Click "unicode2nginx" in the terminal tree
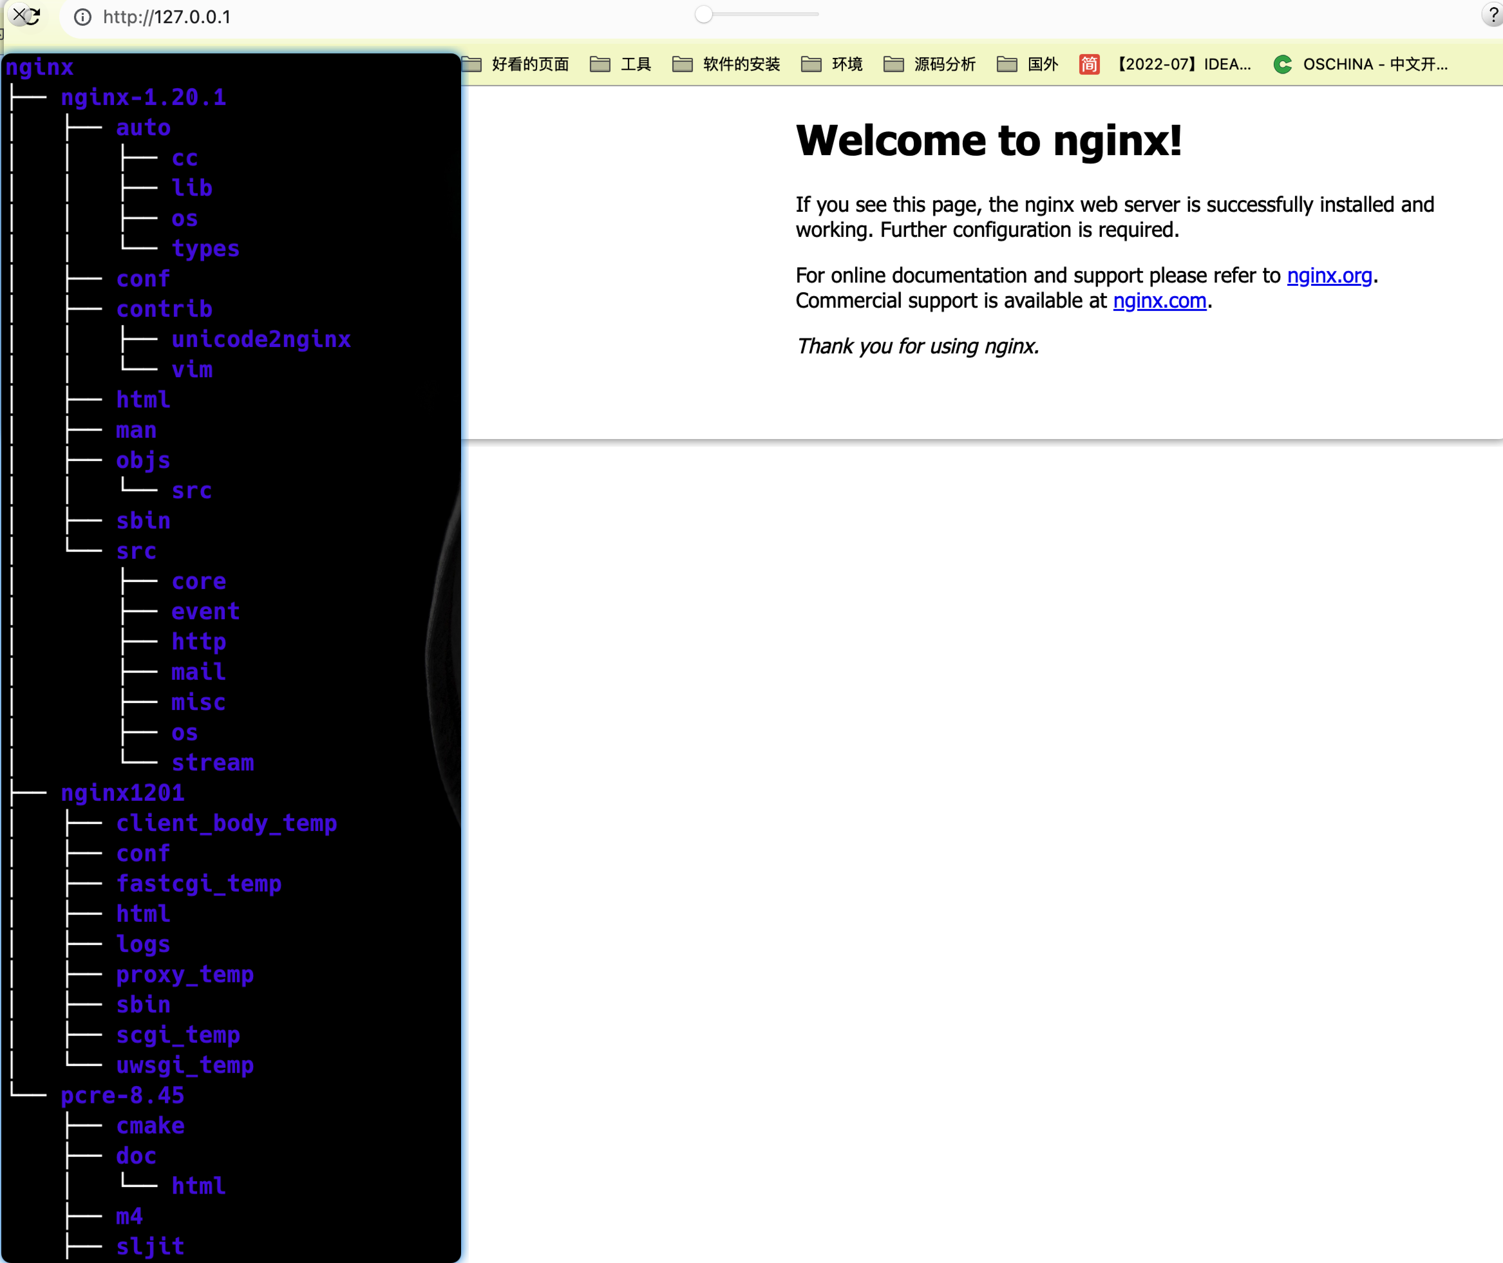 tap(261, 339)
